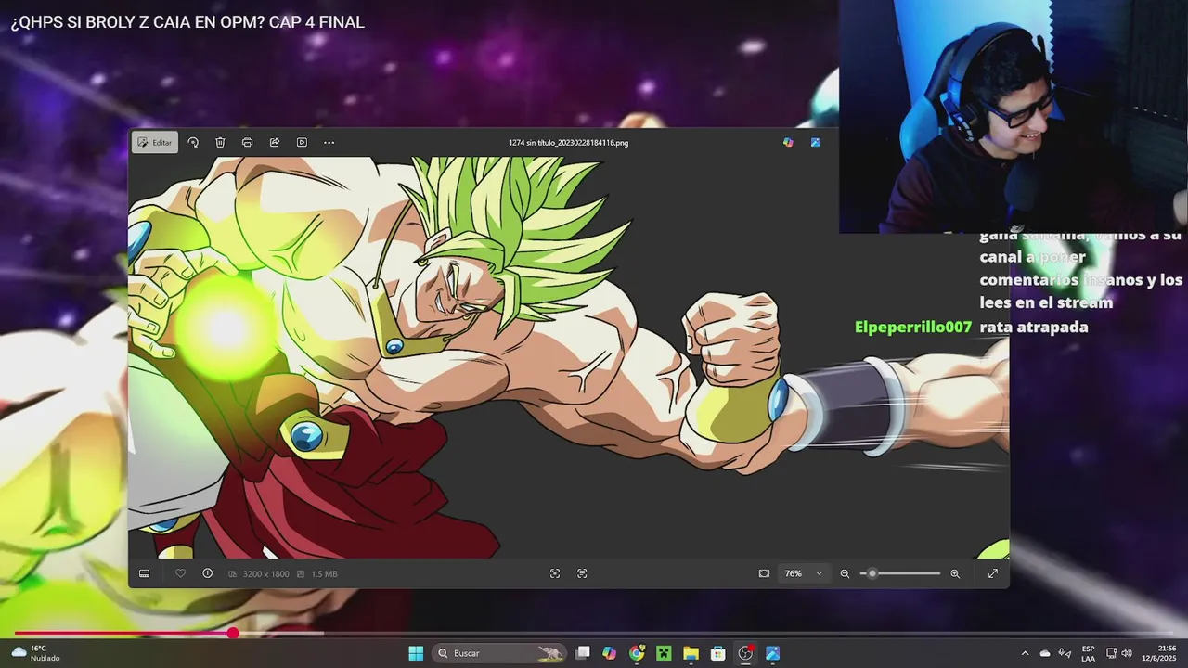
Task: Open the network tray icon
Action: [x=1111, y=653]
